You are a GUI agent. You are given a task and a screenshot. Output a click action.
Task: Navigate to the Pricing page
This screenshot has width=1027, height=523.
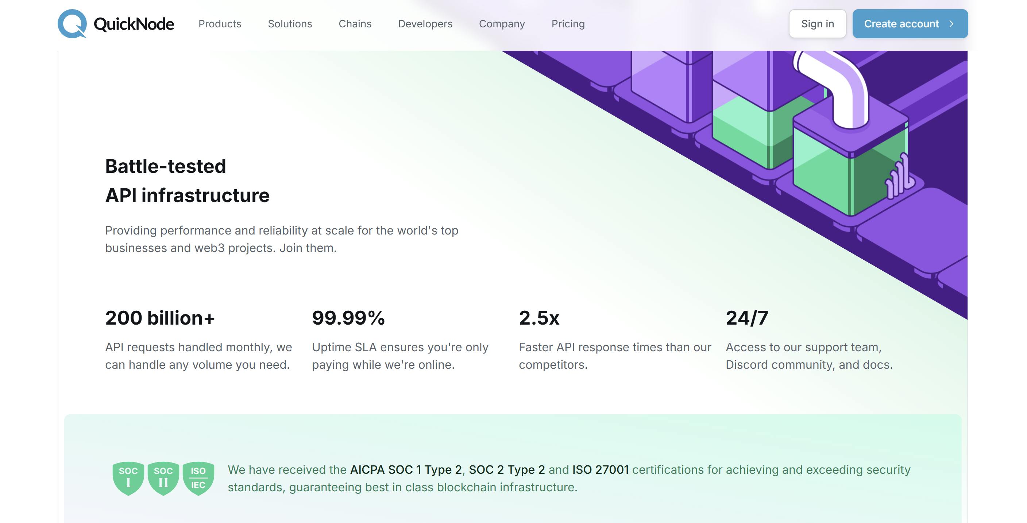pyautogui.click(x=568, y=24)
